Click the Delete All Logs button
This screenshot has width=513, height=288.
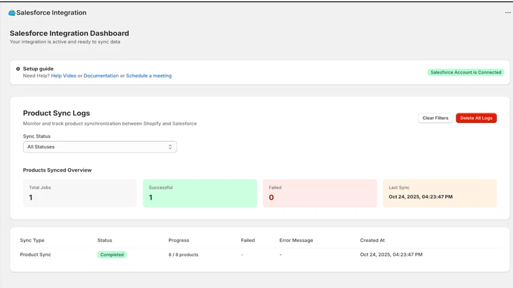pos(476,118)
